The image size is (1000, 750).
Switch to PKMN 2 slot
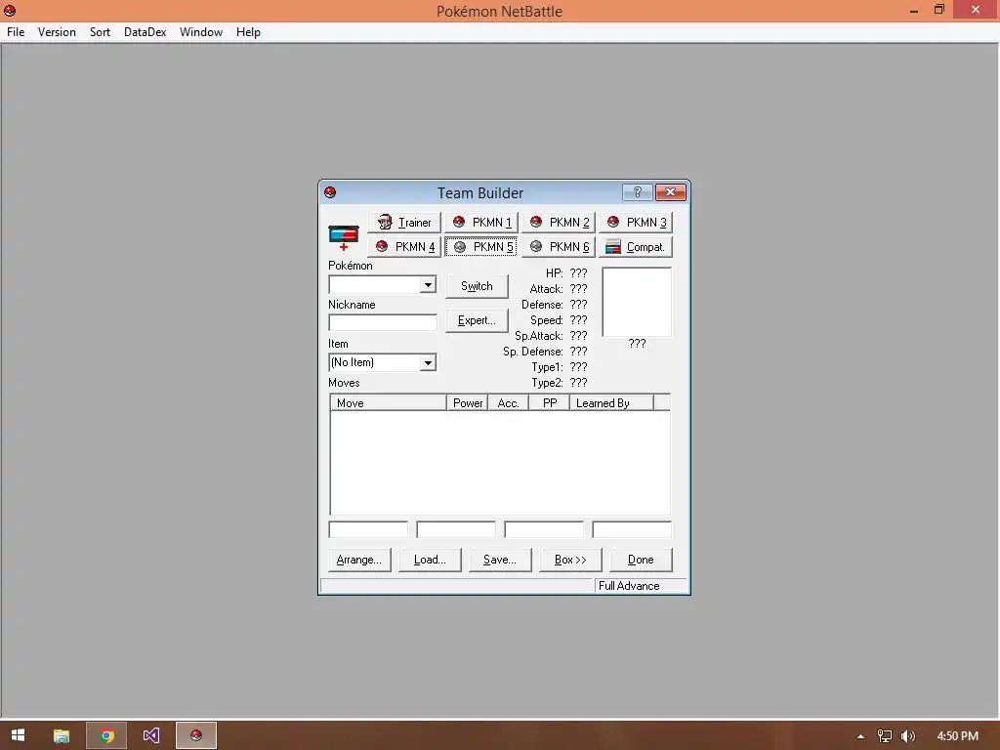(559, 223)
